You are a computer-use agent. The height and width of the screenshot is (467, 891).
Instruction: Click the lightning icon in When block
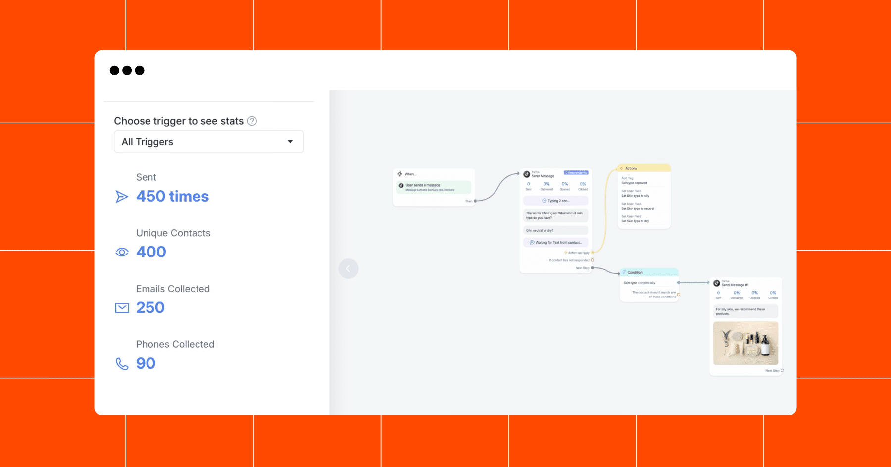pyautogui.click(x=400, y=174)
